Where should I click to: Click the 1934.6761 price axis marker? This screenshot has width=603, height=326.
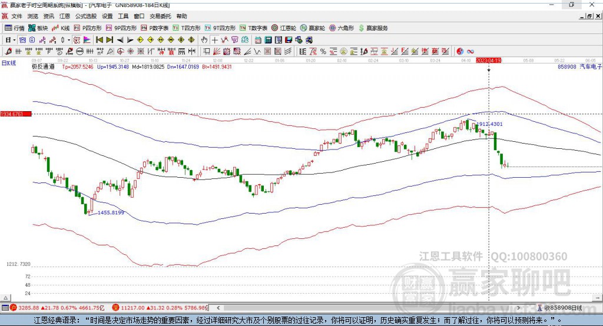pos(16,114)
